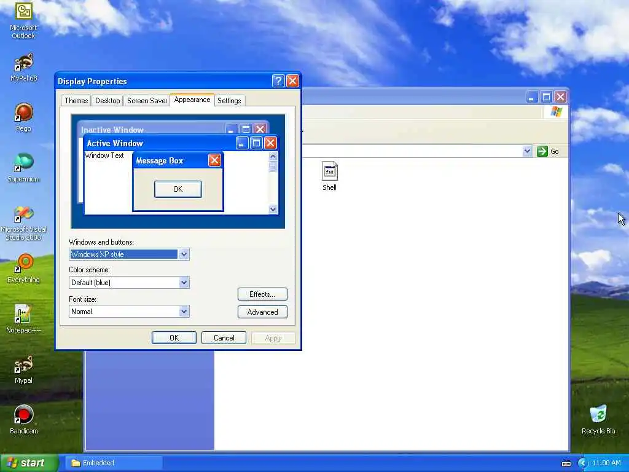
Task: Close the Display Properties dialog
Action: coord(292,81)
